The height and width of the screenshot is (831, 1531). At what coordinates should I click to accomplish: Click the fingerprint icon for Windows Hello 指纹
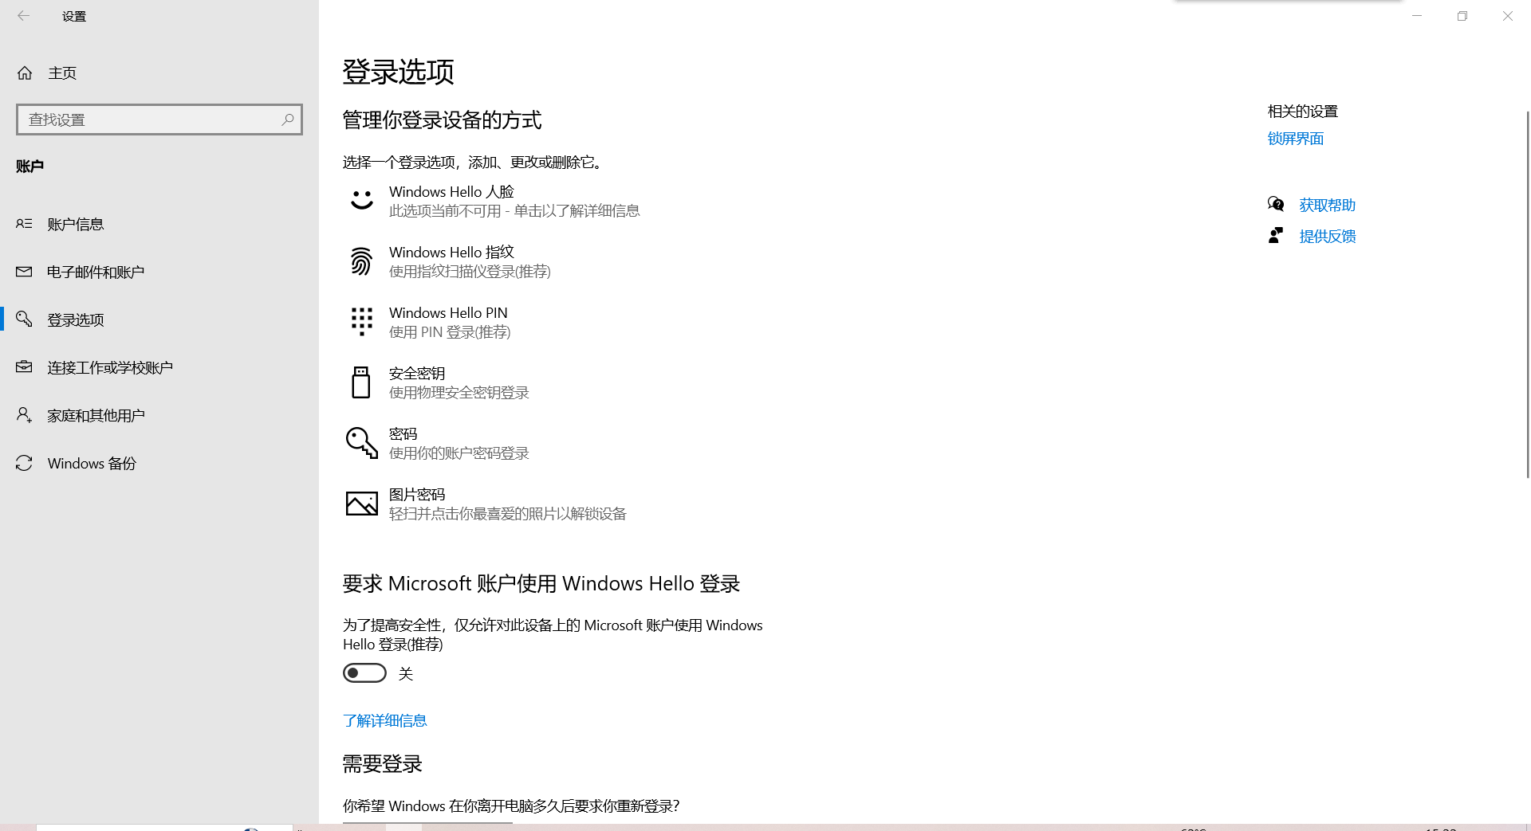coord(361,261)
